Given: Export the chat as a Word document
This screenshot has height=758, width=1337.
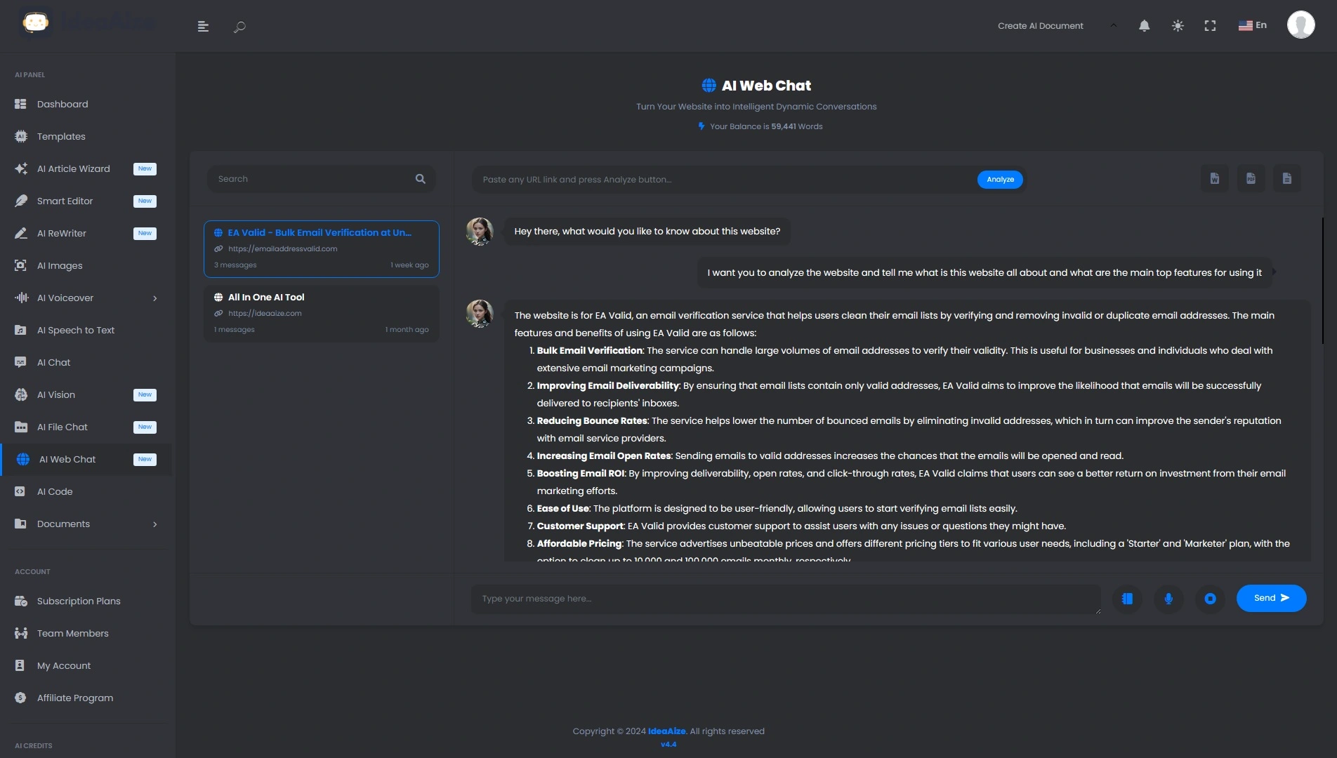Looking at the screenshot, I should 1214,178.
